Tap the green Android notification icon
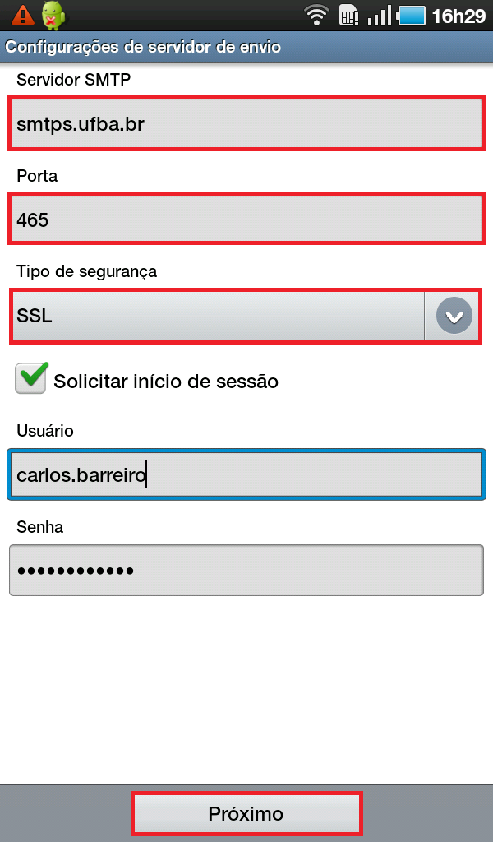 [53, 15]
